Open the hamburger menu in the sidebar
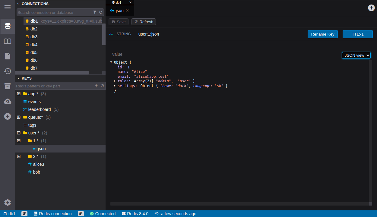The image size is (377, 217). pos(8,7)
